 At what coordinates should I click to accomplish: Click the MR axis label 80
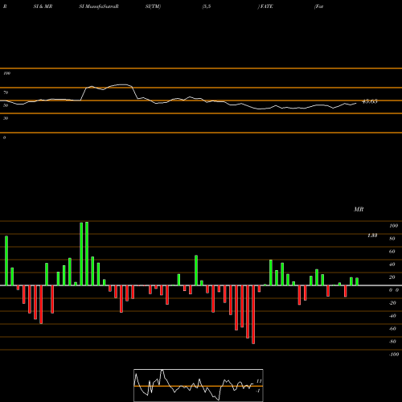392,239
